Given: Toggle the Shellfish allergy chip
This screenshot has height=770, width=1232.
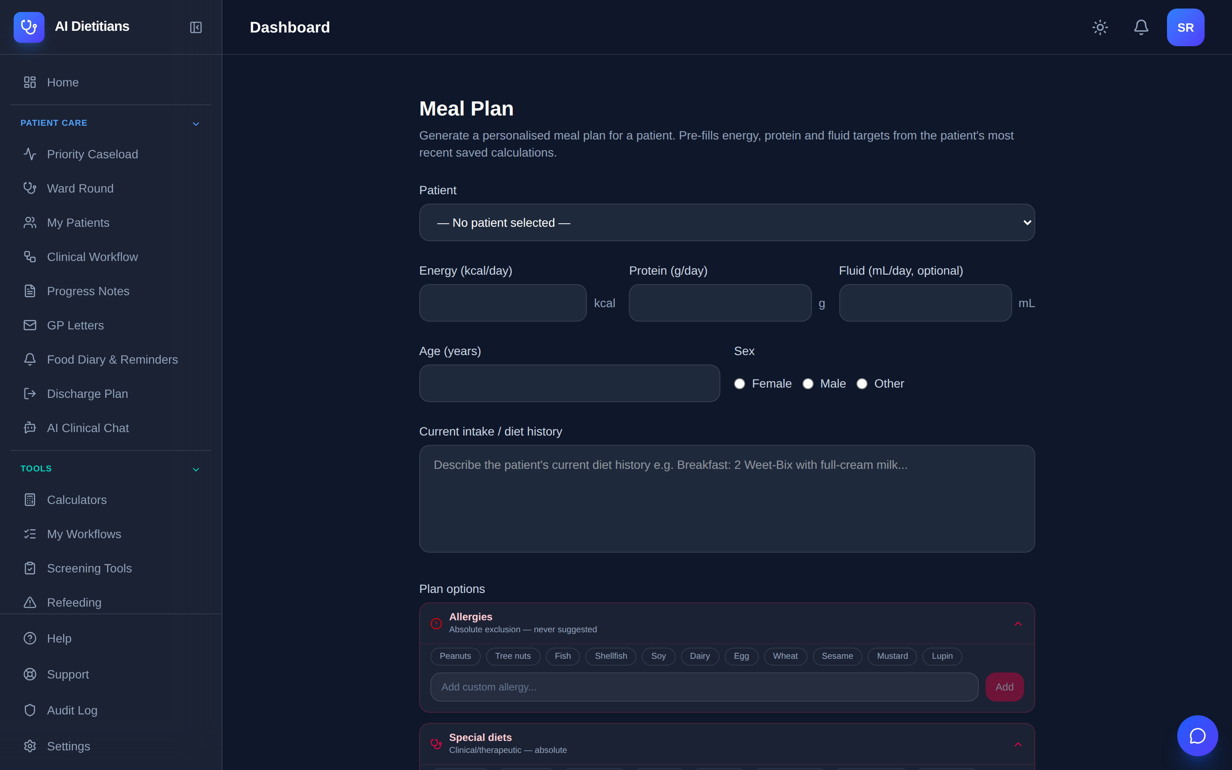Looking at the screenshot, I should click(x=611, y=656).
